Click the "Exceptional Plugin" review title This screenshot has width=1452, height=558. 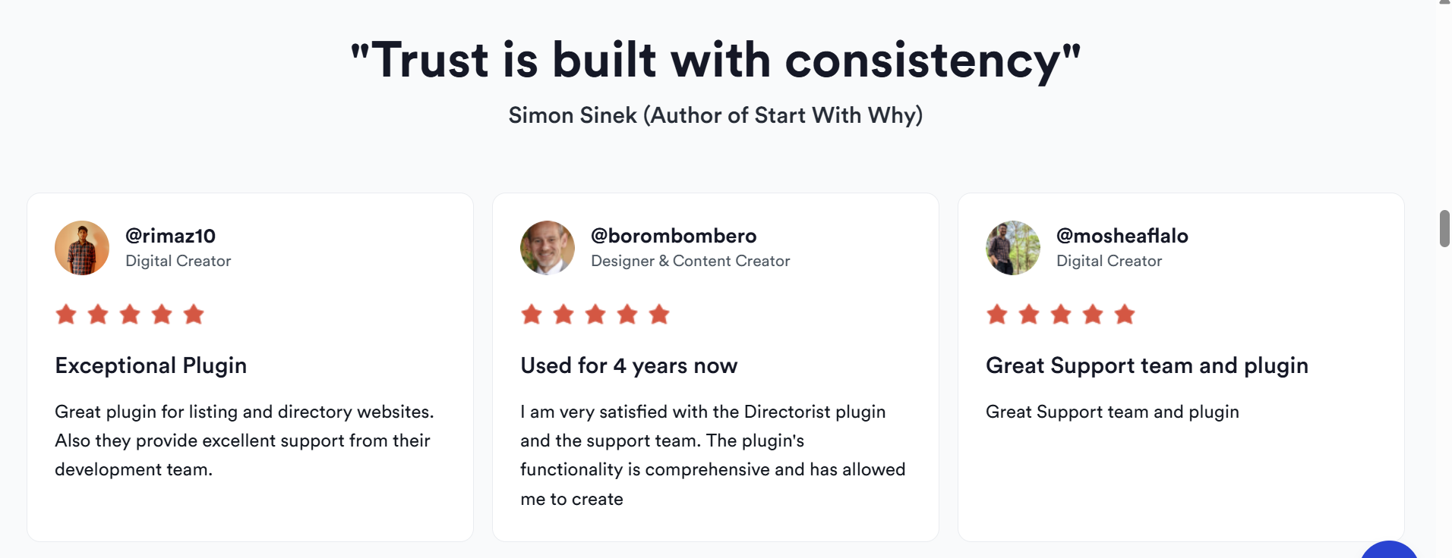click(x=150, y=365)
